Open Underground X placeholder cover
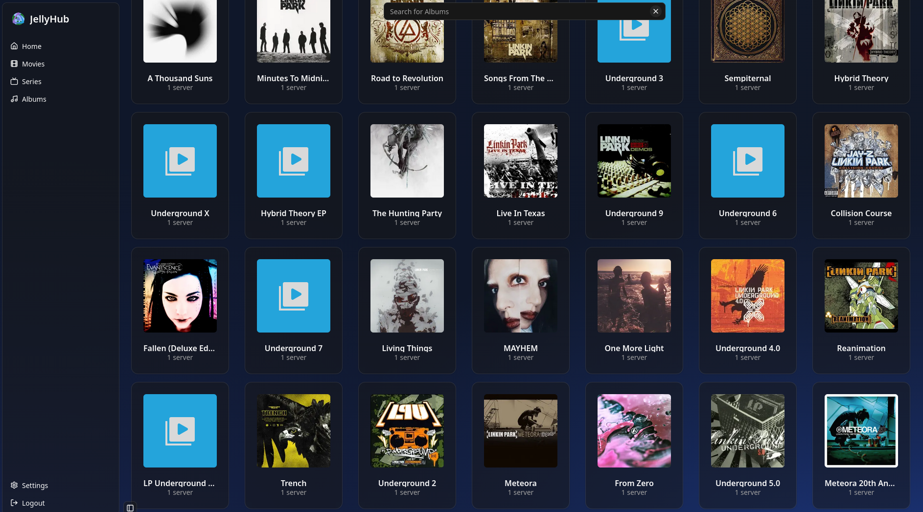 180,161
